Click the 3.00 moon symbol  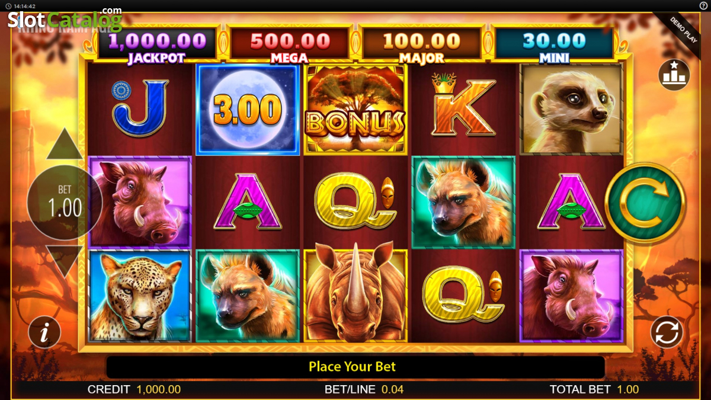(248, 110)
